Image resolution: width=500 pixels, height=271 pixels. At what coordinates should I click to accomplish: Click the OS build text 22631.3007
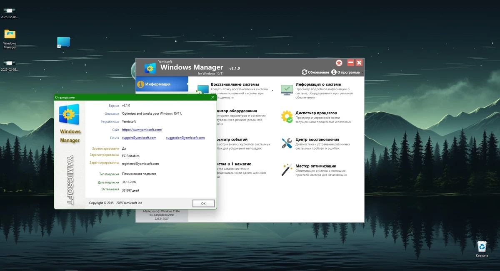[x=162, y=218]
